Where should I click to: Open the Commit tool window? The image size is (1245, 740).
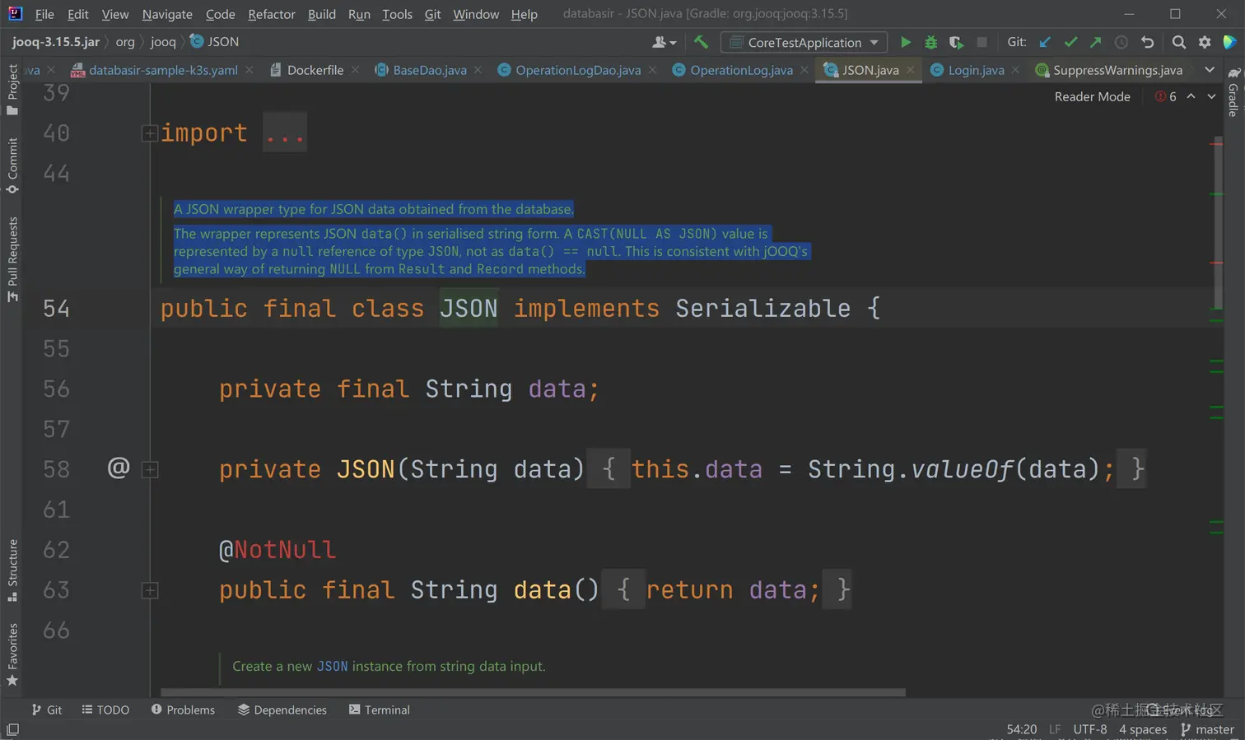point(12,165)
